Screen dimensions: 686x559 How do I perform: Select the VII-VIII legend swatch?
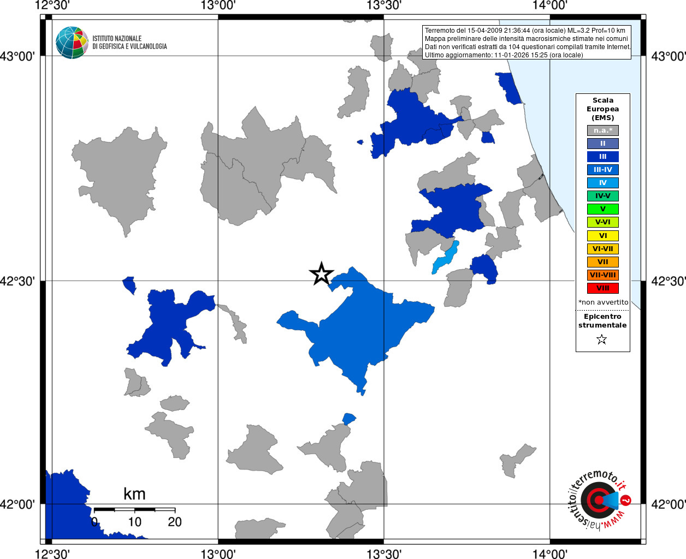click(x=603, y=275)
